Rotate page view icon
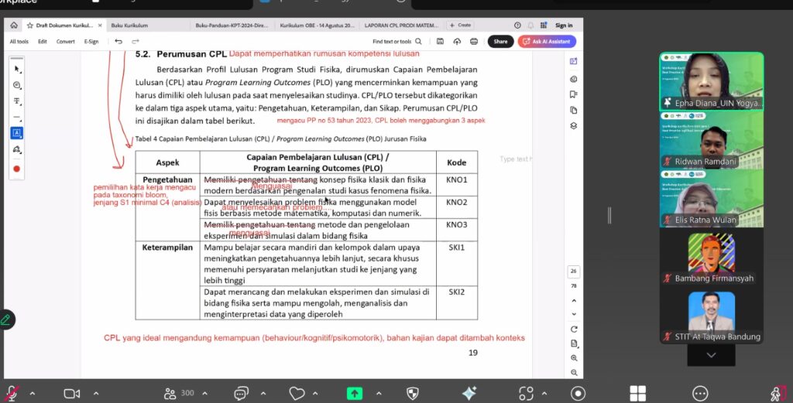The width and height of the screenshot is (793, 403). click(x=574, y=330)
